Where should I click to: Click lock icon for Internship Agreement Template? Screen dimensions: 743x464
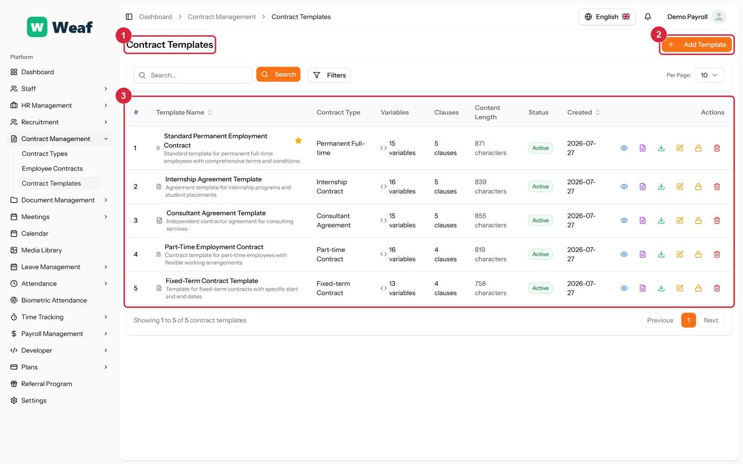[698, 187]
